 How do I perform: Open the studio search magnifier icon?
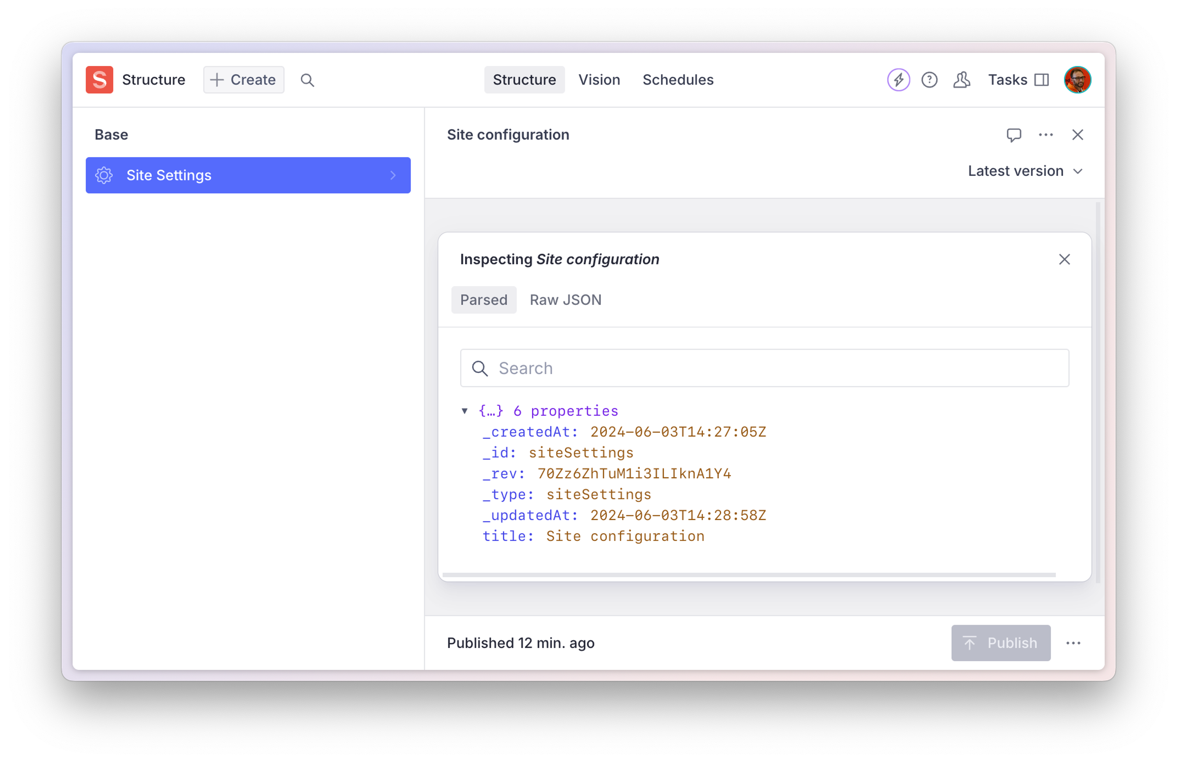tap(307, 80)
